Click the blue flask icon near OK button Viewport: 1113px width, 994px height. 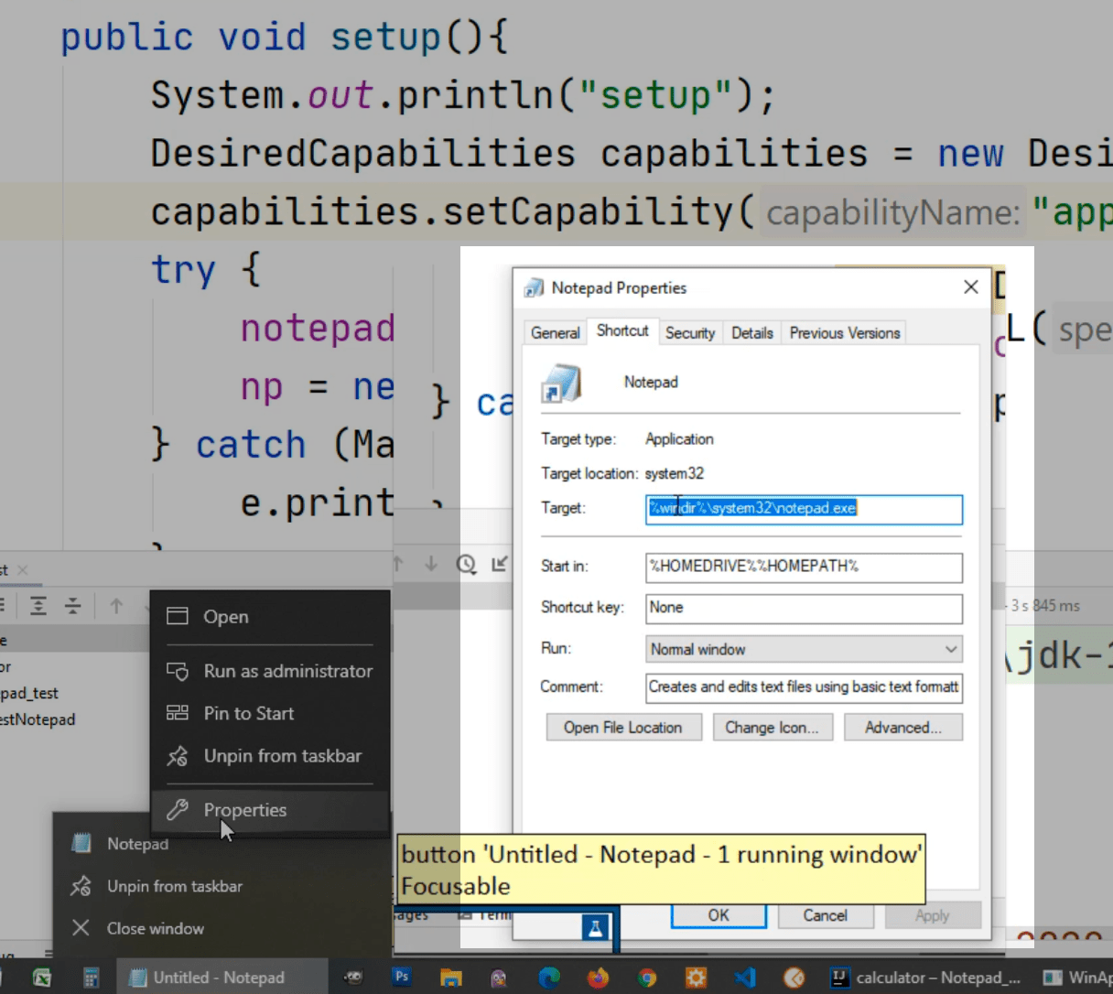pos(595,928)
